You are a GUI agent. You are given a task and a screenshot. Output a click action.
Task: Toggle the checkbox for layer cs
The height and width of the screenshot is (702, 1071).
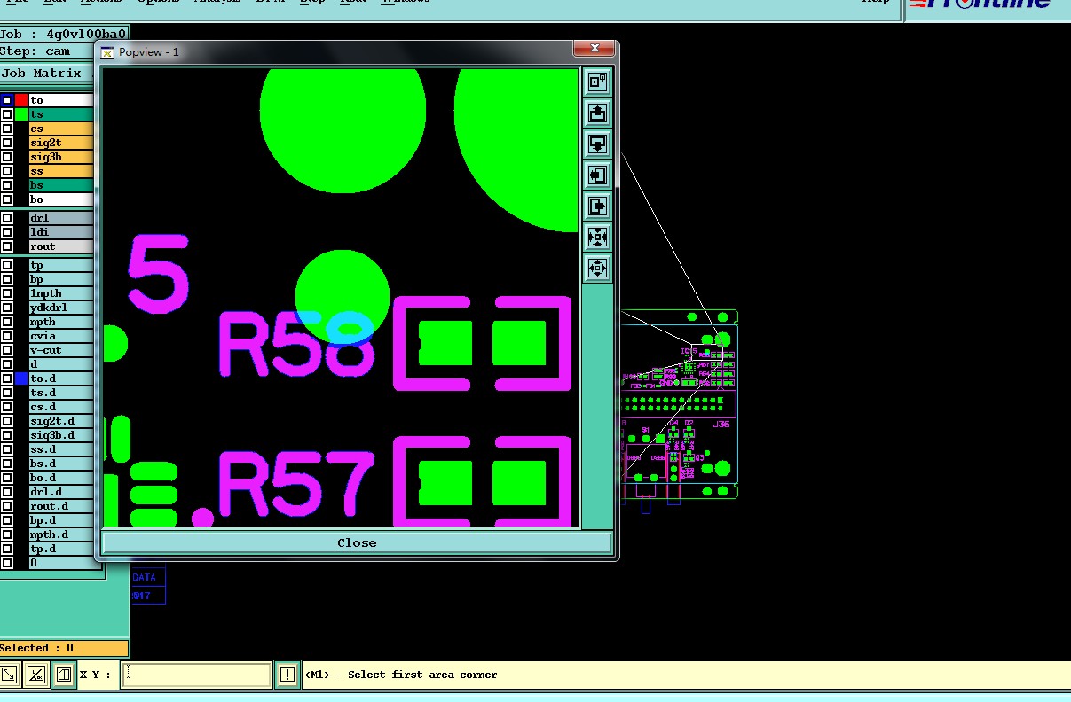[7, 129]
